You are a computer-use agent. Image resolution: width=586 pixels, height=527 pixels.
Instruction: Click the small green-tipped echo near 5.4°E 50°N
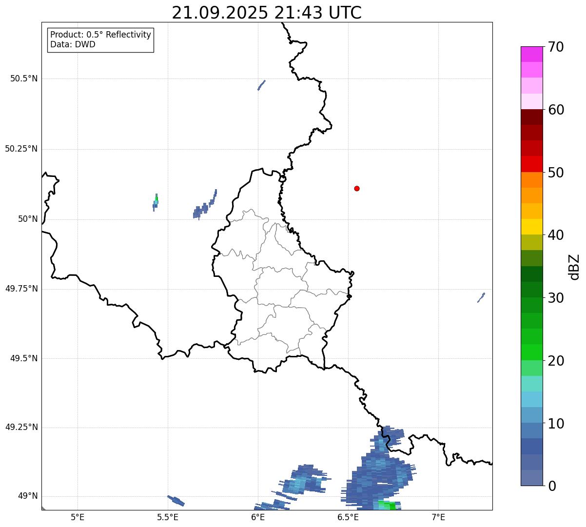tap(156, 202)
